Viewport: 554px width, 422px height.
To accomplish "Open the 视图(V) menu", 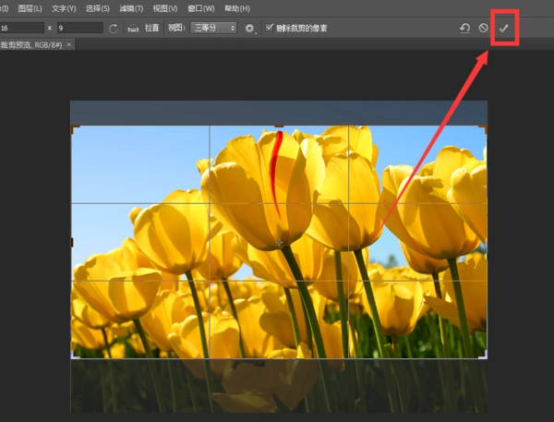I will point(165,8).
